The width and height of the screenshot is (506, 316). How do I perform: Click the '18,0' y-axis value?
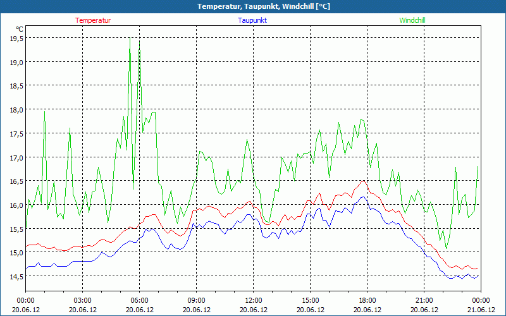coord(16,110)
